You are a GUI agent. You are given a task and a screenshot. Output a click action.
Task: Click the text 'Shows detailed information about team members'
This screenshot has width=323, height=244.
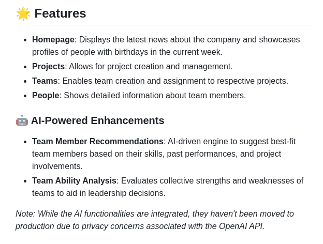tap(154, 96)
